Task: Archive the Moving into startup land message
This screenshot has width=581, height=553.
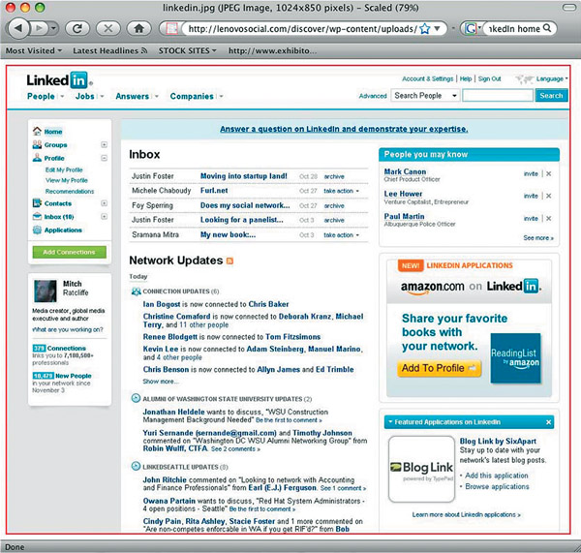Action: tap(334, 176)
